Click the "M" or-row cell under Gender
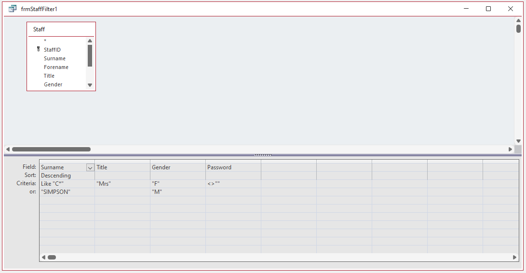 point(178,192)
